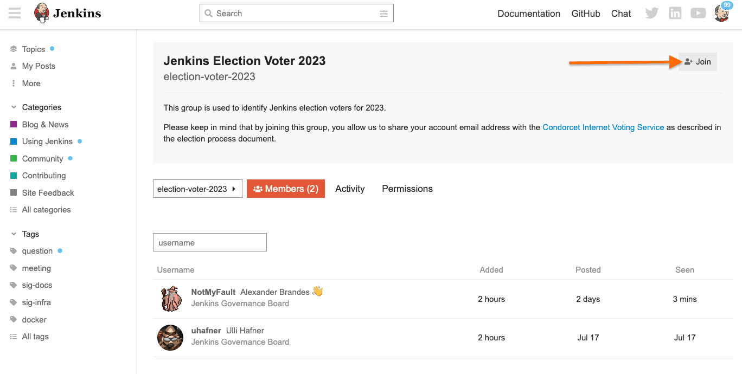Open the hamburger sidebar menu
Viewport: 742px width, 374px height.
click(x=14, y=13)
